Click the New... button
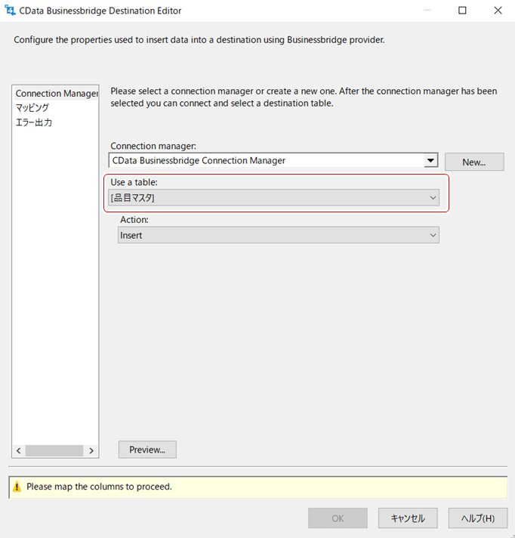 point(474,162)
